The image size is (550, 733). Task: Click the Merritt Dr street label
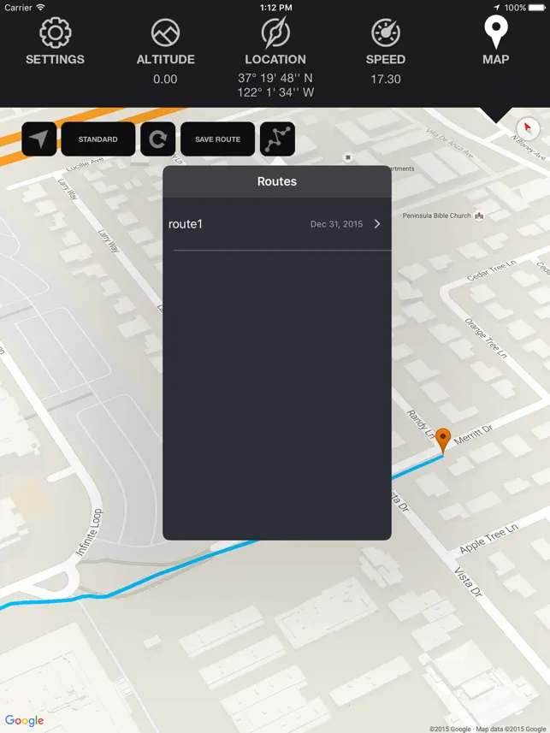click(x=473, y=434)
